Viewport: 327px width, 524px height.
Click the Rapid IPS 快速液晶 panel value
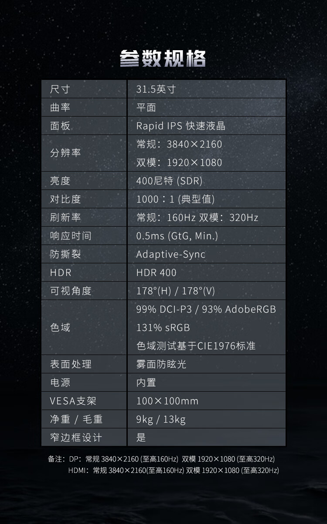point(181,126)
